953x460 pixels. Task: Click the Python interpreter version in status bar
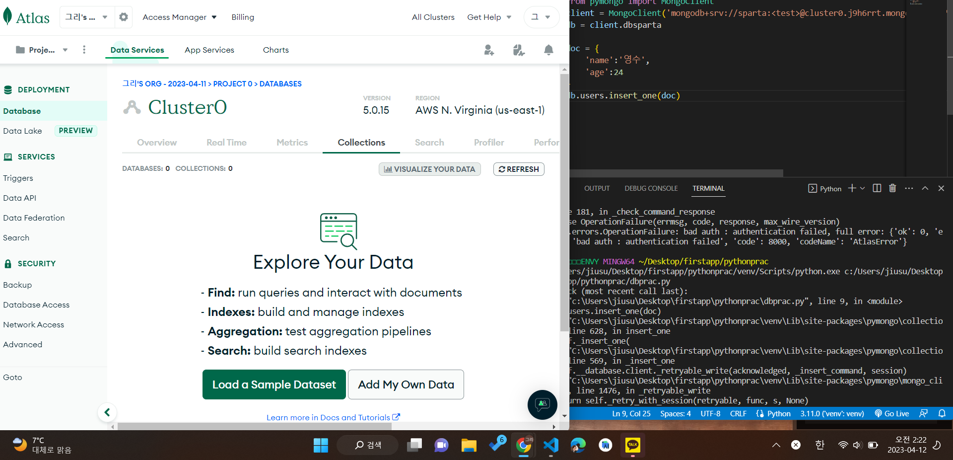click(832, 413)
